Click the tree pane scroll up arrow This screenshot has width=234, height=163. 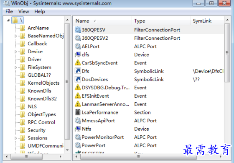[67, 20]
